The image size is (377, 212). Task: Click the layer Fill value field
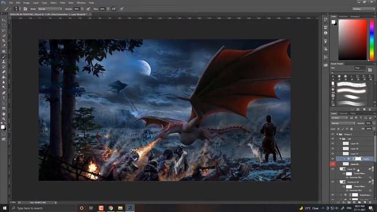[369, 129]
